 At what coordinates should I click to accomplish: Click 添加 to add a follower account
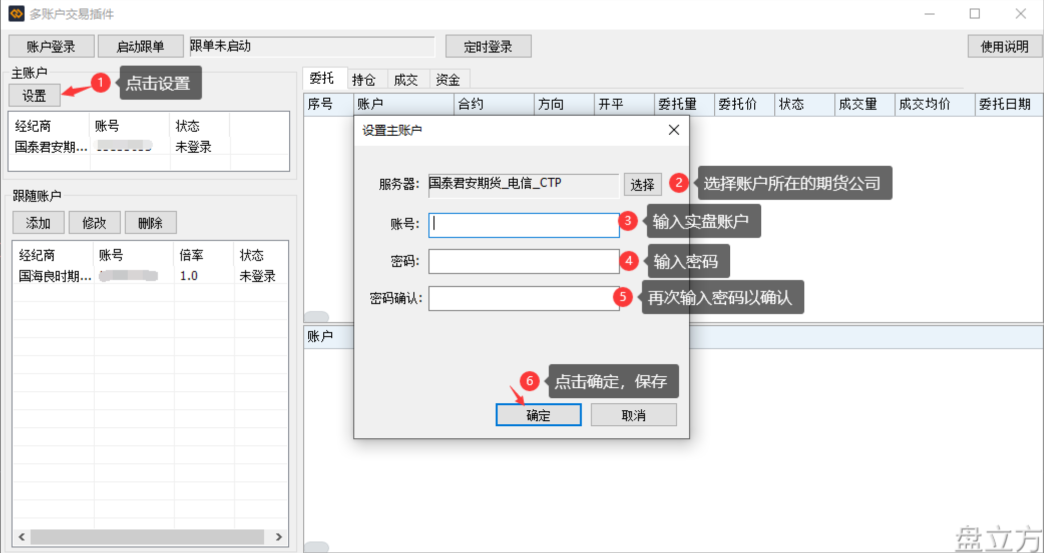pyautogui.click(x=38, y=222)
